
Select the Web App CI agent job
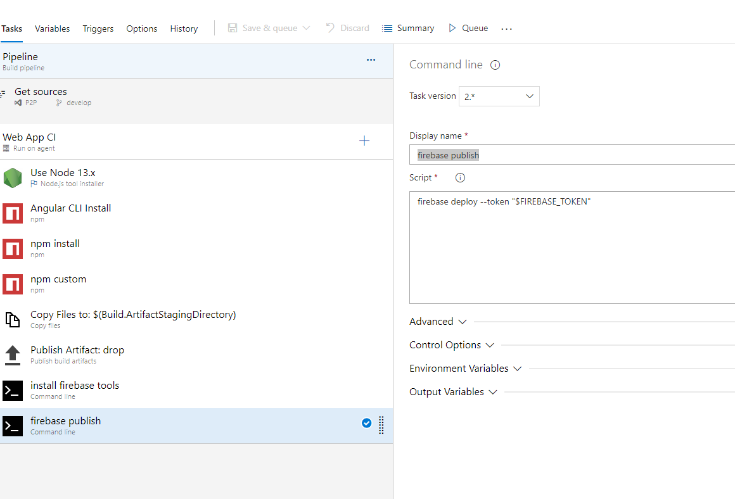click(196, 142)
